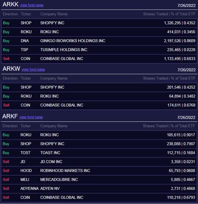Click the ARKK date 7/26/2022
The height and width of the screenshot is (204, 198).
[187, 6]
